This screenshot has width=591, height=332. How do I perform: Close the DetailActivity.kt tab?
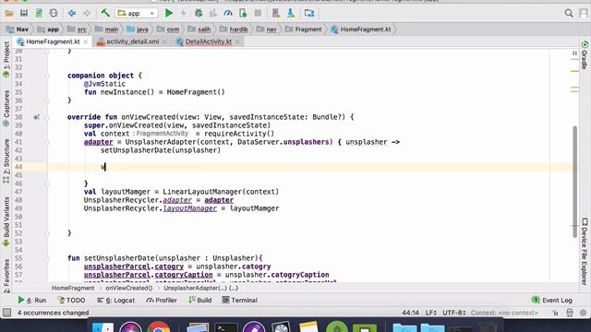(237, 41)
